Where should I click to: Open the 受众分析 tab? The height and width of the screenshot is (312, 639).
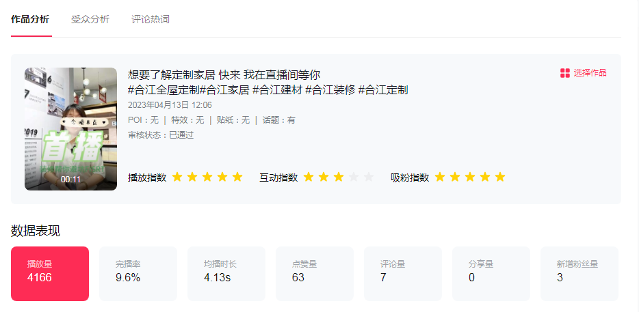tap(90, 19)
